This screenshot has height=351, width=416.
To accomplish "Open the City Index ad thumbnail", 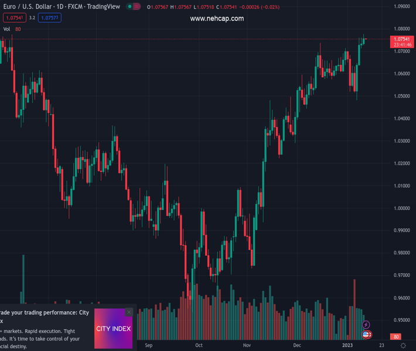I will tap(113, 329).
